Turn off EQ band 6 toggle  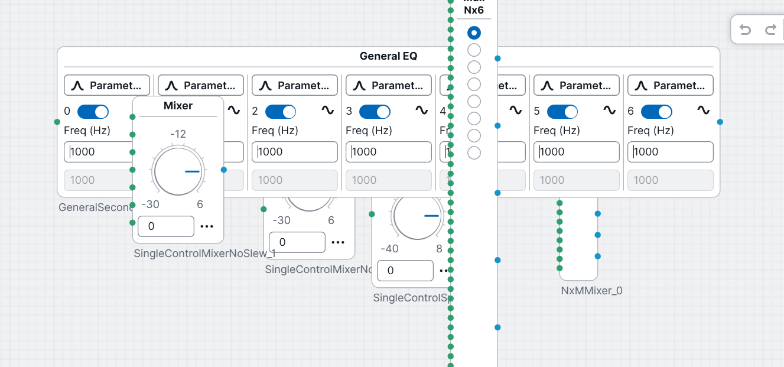(x=656, y=112)
